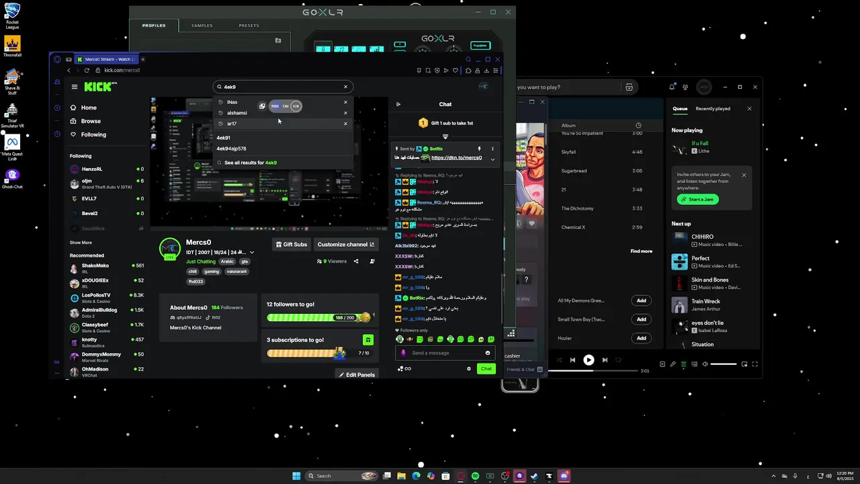Remove ar17 from recent searches
The width and height of the screenshot is (860, 484).
345,124
